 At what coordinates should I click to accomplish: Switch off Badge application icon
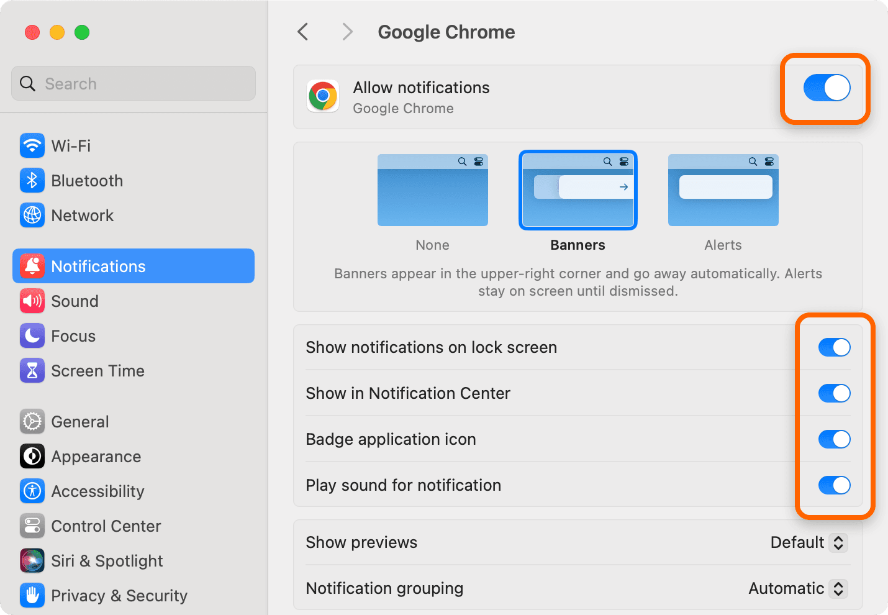pos(835,439)
